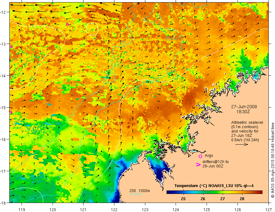The height and width of the screenshot is (212, 275).
Task: Click the magenta drifter arrowhead symbol in the legend
Action: (x=198, y=165)
